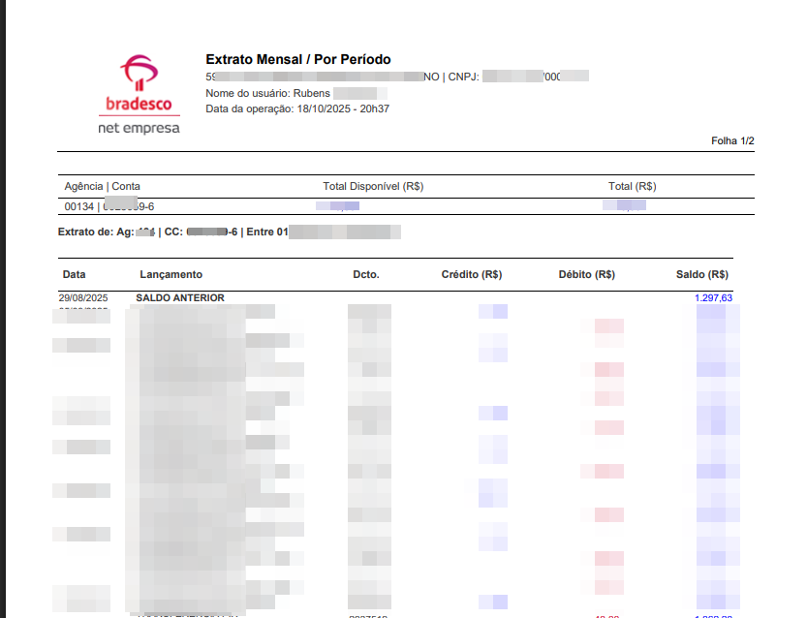Click 'Nome do usuário: Rubens' text
The height and width of the screenshot is (618, 807).
267,93
